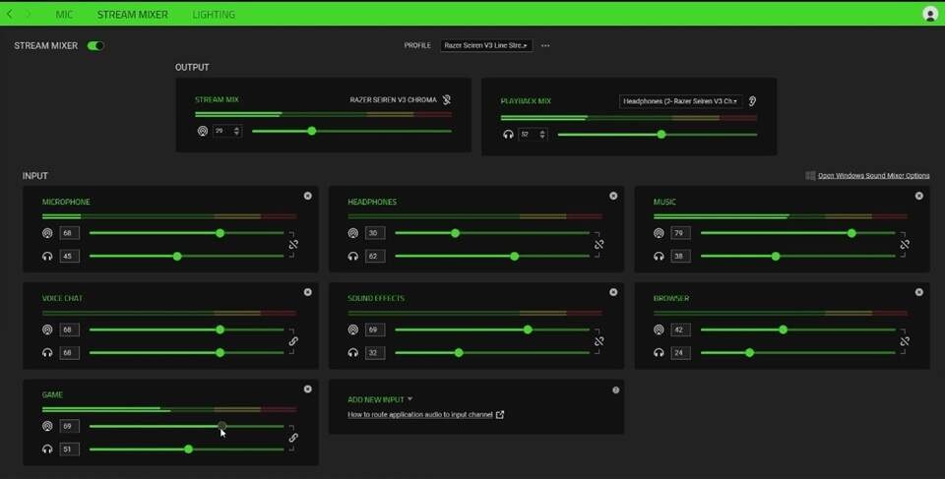Image resolution: width=945 pixels, height=479 pixels.
Task: Switch to the LIGHTING tab
Action: (214, 14)
